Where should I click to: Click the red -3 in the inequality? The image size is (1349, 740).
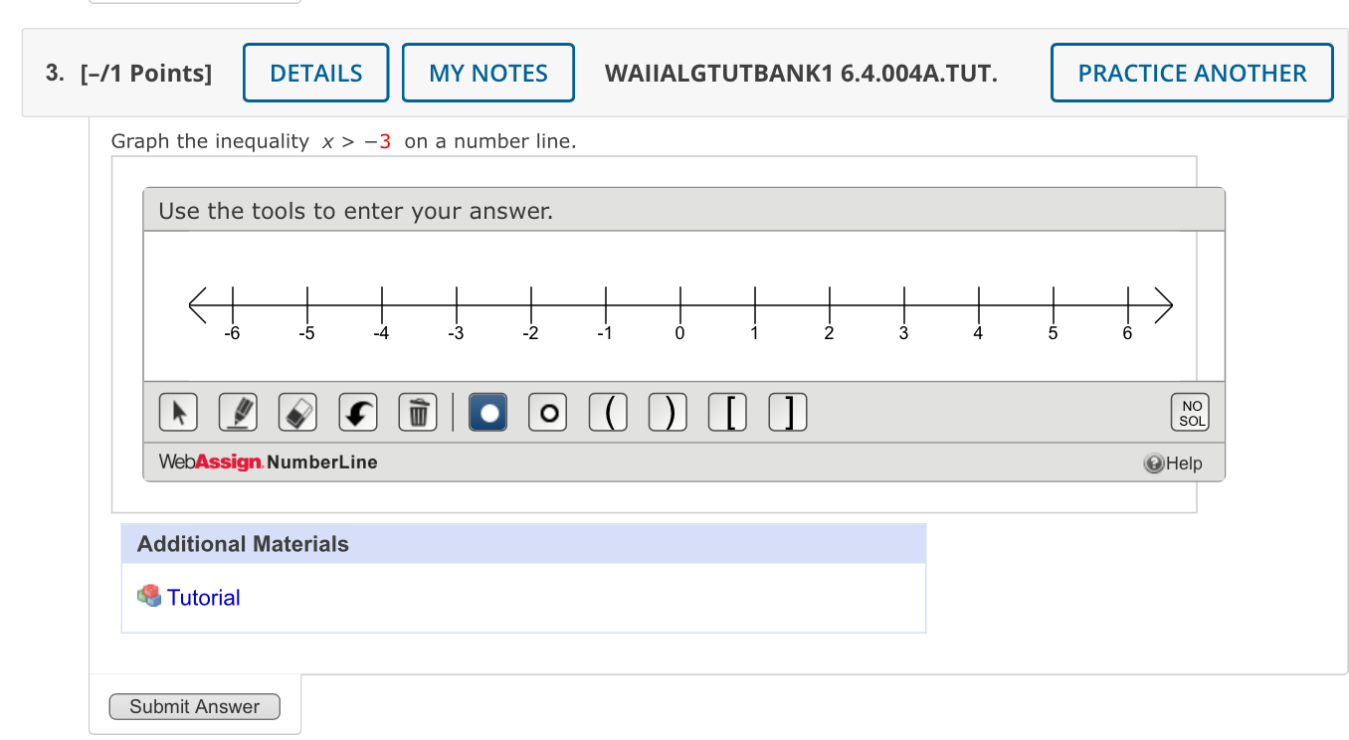[x=378, y=141]
